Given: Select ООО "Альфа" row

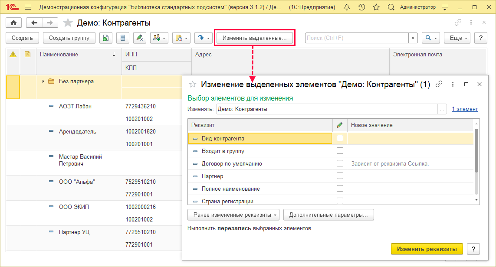Looking at the screenshot, I should [x=94, y=188].
